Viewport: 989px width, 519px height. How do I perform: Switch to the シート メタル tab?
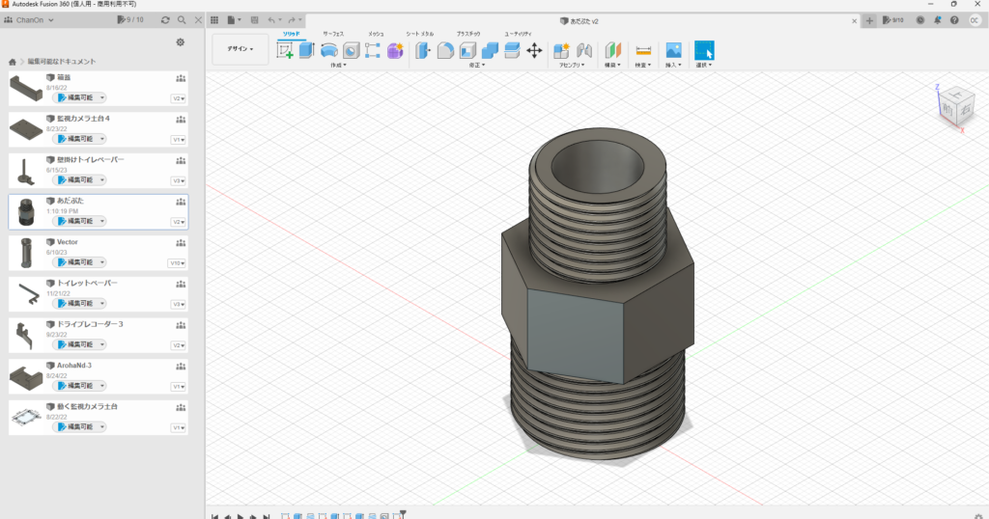coord(420,34)
